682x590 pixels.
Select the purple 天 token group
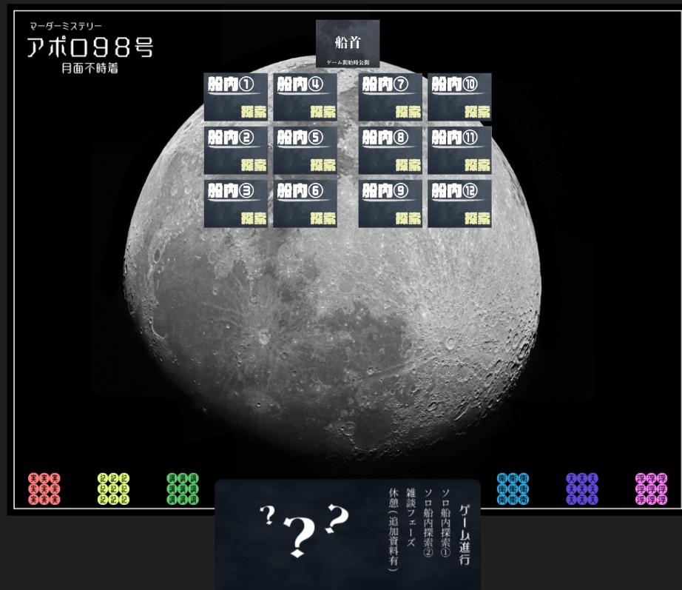tap(582, 489)
